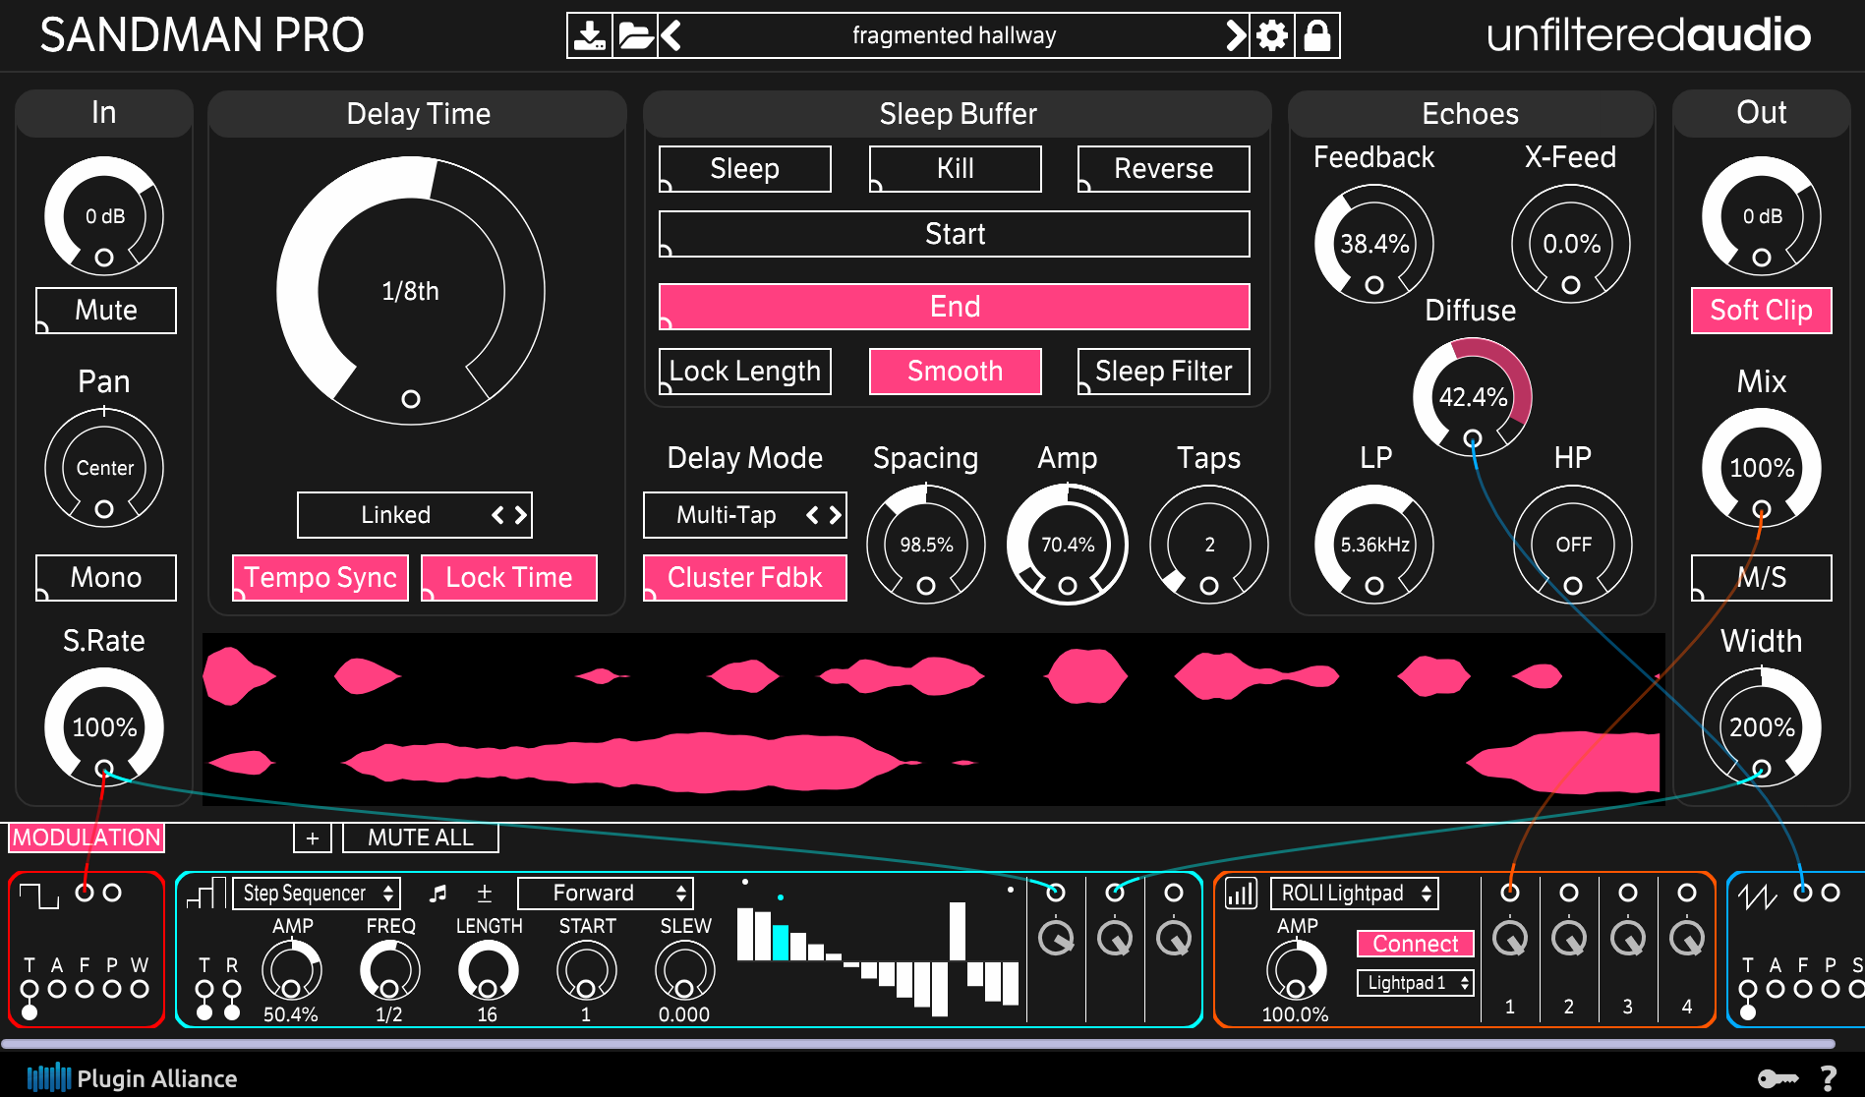Click the sawtooth modulator waveform icon
Screen dimensions: 1865x1097
1758,895
